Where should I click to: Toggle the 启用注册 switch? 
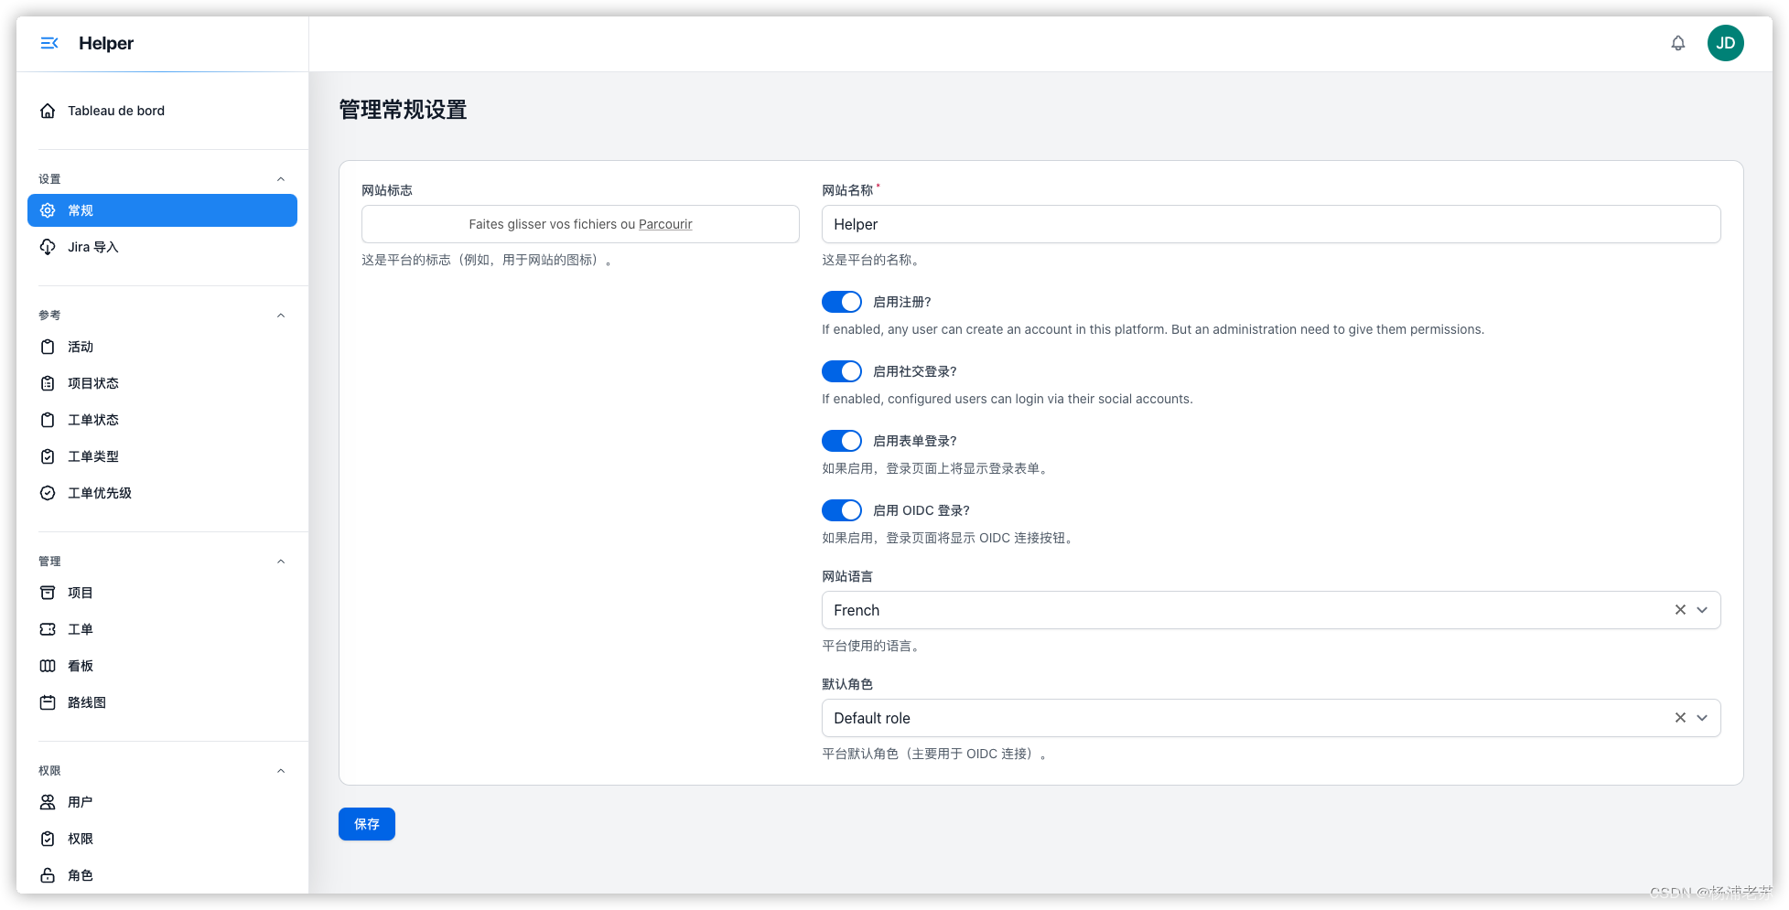841,302
